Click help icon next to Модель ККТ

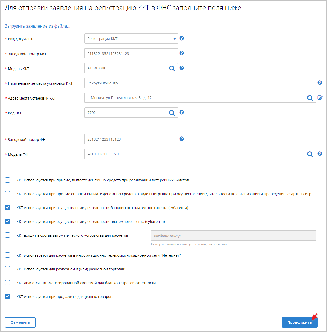click(x=182, y=68)
